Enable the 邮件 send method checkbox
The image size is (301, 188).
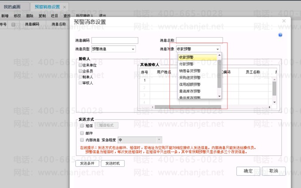coord(82,133)
